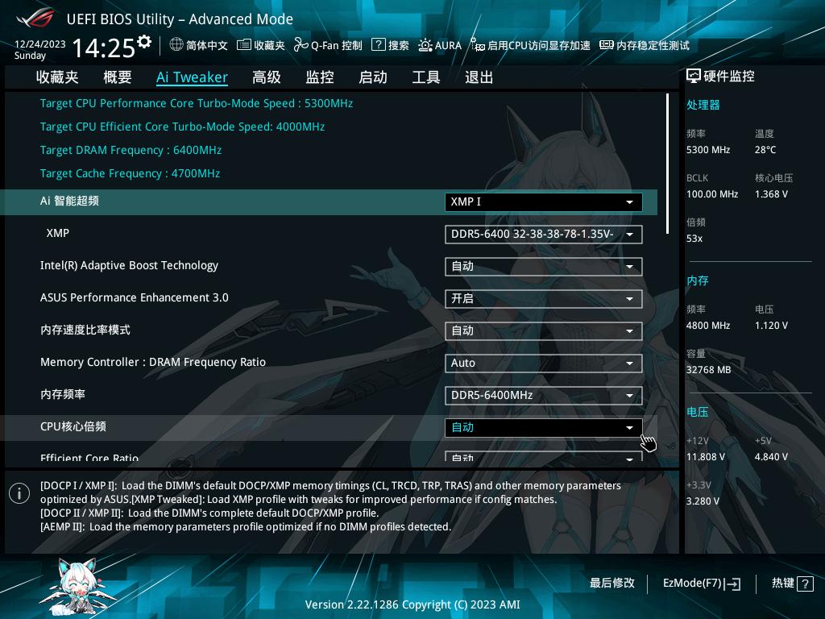Open the 收藏夹 tab

pos(57,77)
